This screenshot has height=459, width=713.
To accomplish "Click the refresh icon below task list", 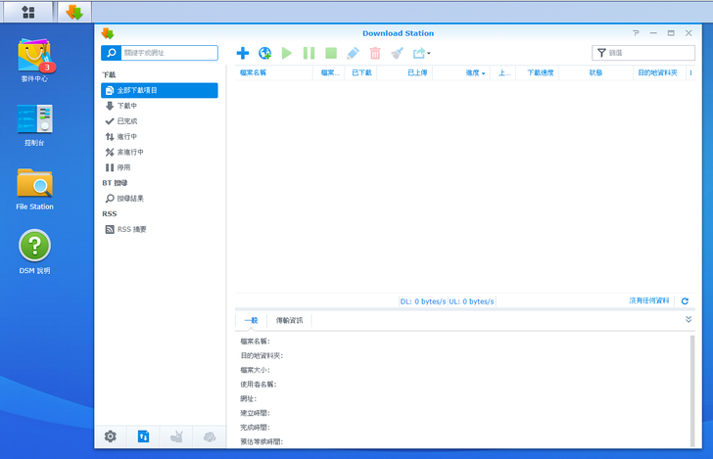I will tap(685, 301).
